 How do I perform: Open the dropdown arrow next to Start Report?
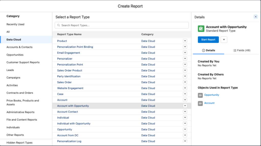(x=224, y=40)
